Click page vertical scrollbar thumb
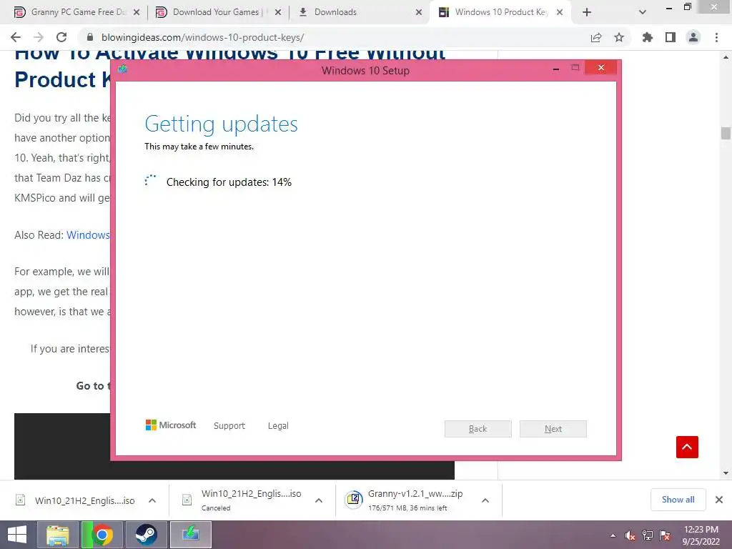This screenshot has width=732, height=549. [726, 133]
